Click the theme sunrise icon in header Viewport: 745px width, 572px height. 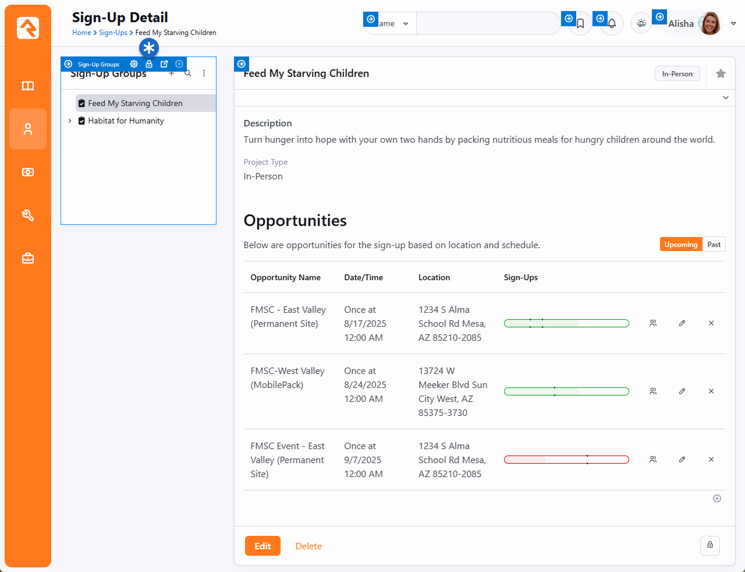tap(641, 23)
